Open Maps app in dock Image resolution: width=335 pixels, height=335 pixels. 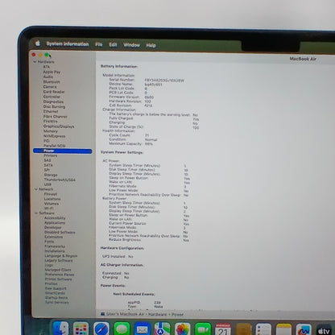[x=162, y=329]
